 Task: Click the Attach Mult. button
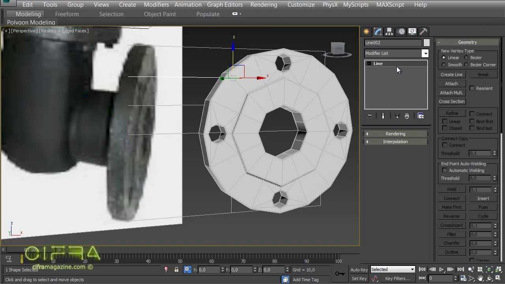tap(452, 93)
